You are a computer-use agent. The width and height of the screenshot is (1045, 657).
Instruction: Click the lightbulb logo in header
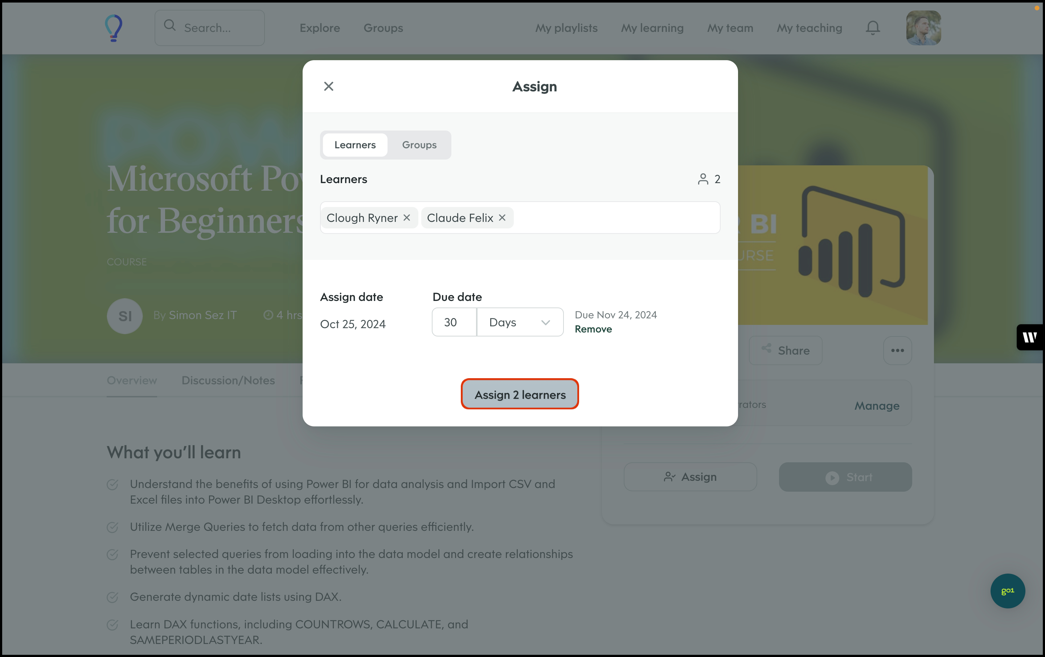point(114,28)
